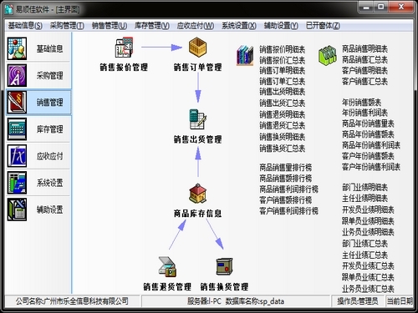Viewport: 418px width, 313px height.
Task: Open the 采购管理(T) menu
Action: pos(67,26)
